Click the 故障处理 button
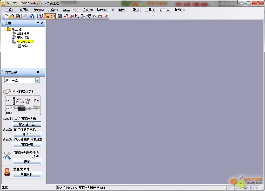 coord(27,175)
